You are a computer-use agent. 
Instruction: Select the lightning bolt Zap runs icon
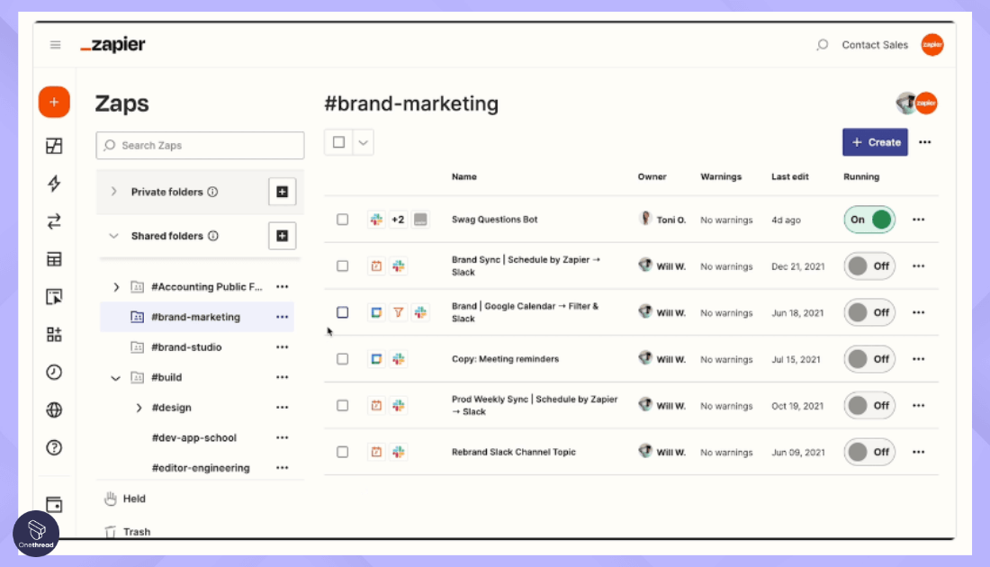pyautogui.click(x=54, y=183)
